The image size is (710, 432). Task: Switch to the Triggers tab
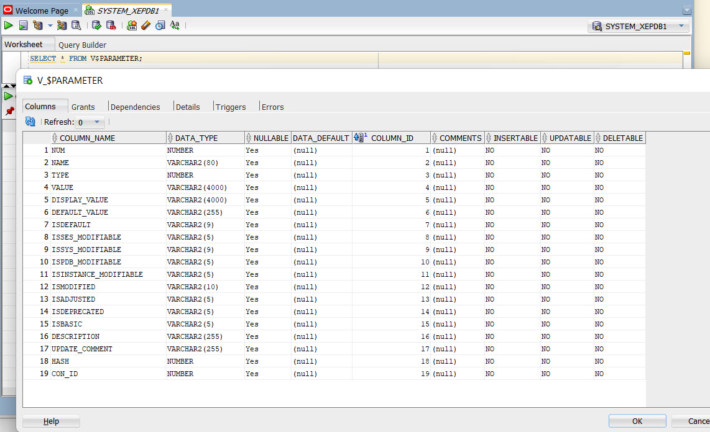click(x=231, y=107)
